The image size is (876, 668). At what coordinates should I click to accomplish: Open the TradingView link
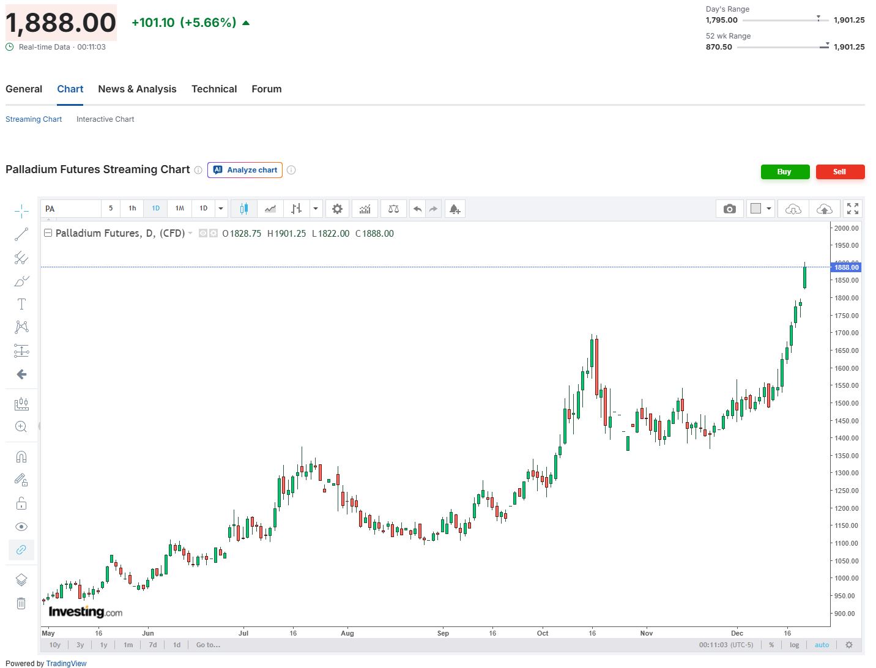pos(66,663)
